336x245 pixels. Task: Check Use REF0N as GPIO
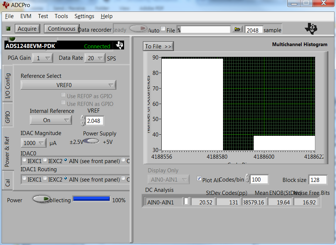pos(63,103)
